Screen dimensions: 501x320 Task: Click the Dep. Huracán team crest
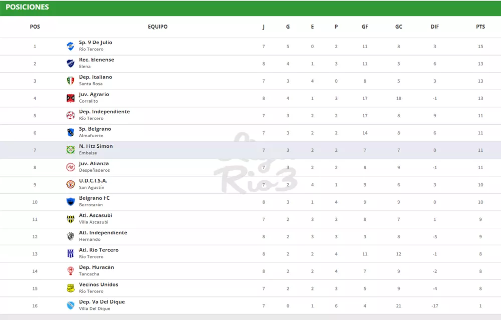pos(71,271)
